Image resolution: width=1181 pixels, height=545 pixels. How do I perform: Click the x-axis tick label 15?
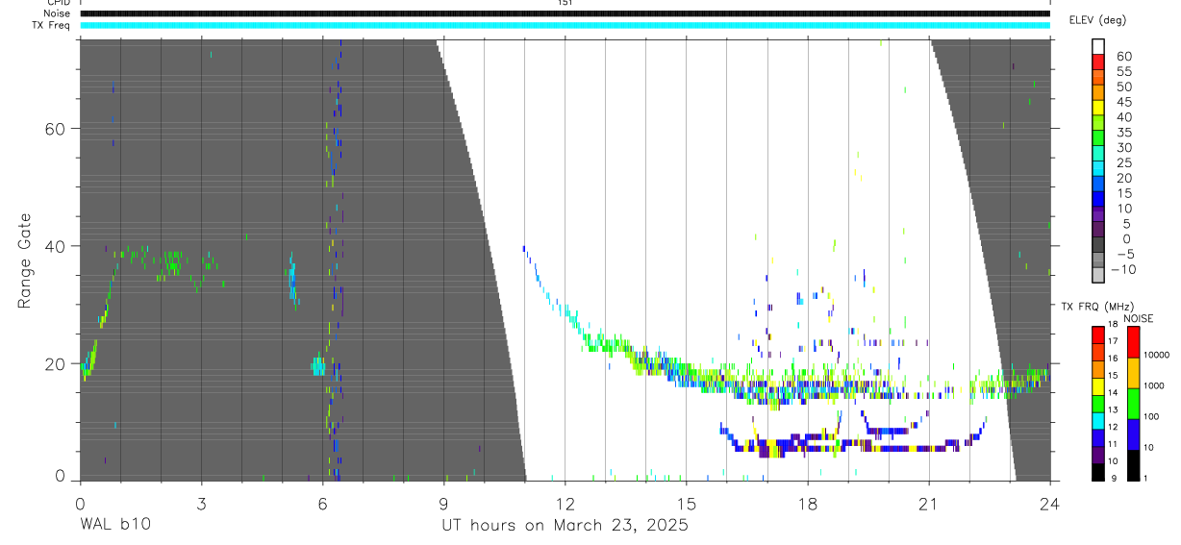pos(687,503)
